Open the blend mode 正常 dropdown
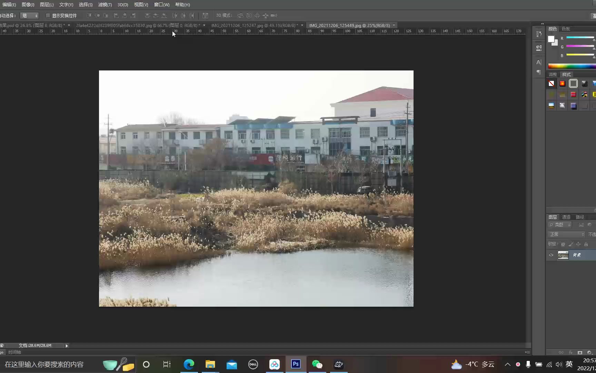The width and height of the screenshot is (596, 373). pyautogui.click(x=566, y=235)
